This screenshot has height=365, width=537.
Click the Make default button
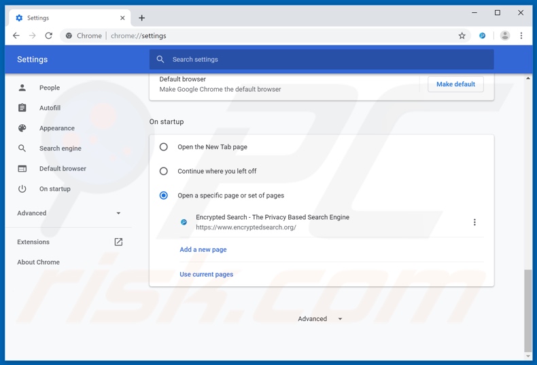coord(455,84)
